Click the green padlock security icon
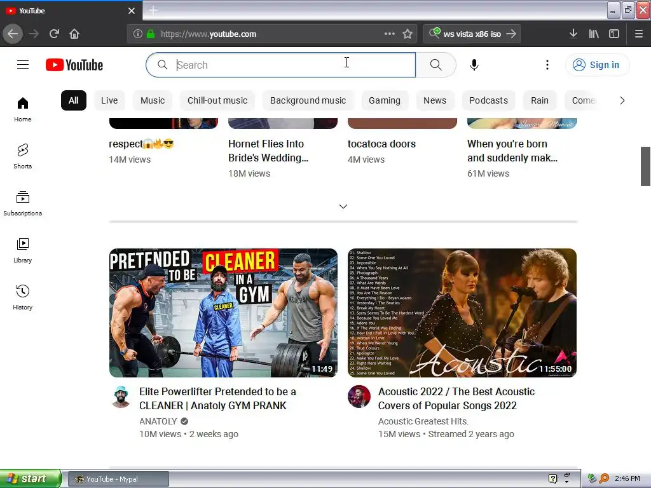 151,34
